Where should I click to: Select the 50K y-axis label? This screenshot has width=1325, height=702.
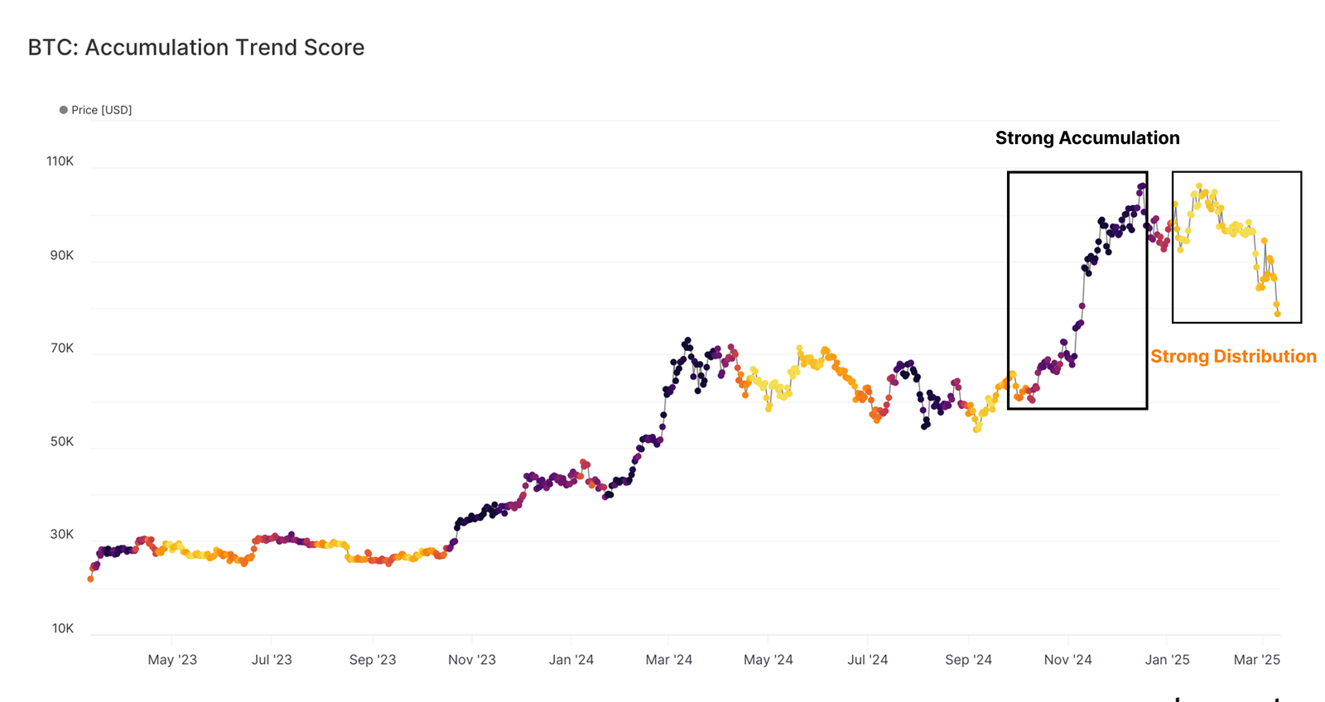point(61,442)
